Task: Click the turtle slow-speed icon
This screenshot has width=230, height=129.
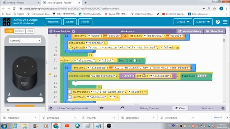Action: click(x=102, y=108)
